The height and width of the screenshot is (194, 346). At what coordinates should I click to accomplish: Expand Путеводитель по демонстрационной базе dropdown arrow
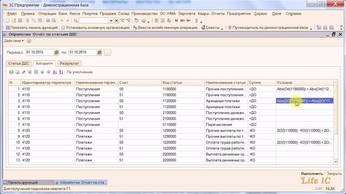tap(311, 29)
